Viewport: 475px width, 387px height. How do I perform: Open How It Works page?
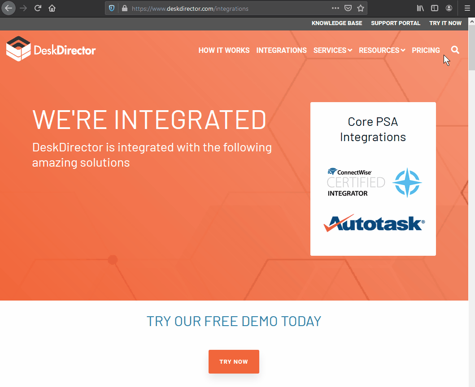click(x=224, y=50)
